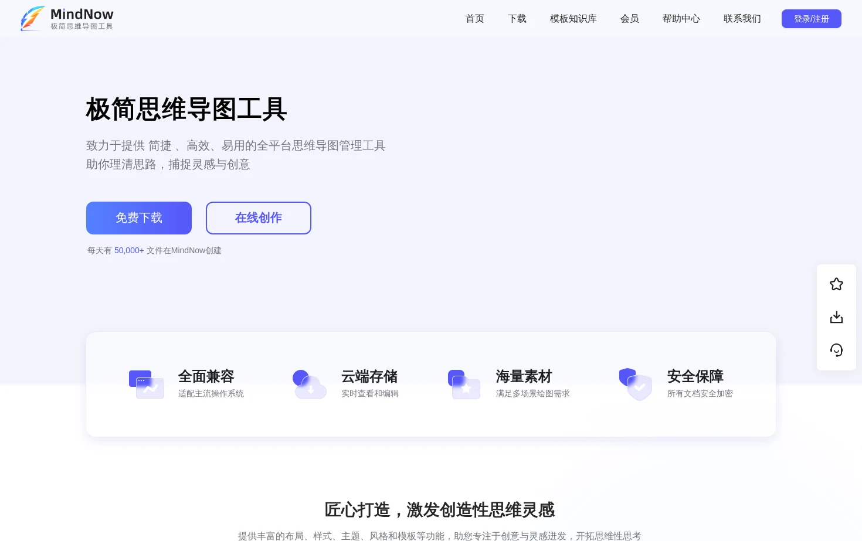Open 下载 in the navigation bar
The image size is (862, 541).
517,19
